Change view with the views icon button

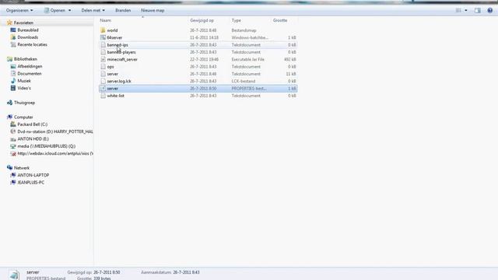[458, 10]
